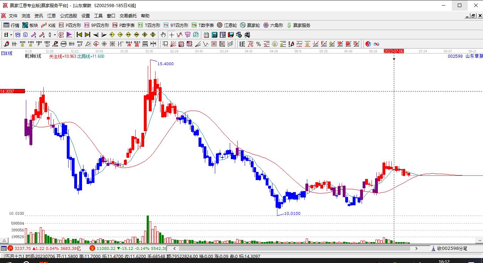
Task: Open the 9P四方形 tool
Action: 97,26
